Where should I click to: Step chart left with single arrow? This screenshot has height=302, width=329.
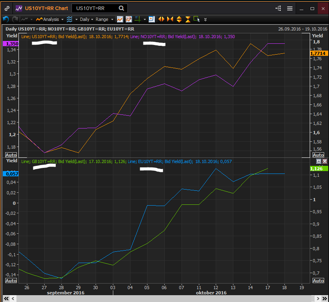(13, 298)
